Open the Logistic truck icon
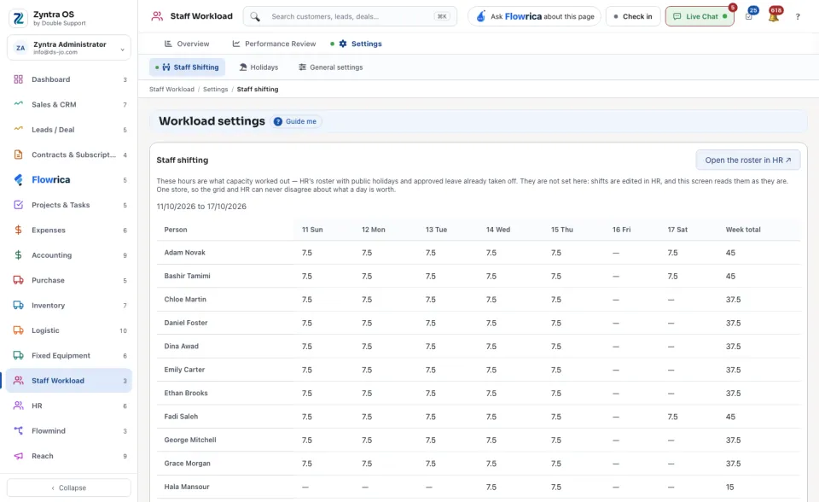819x502 pixels. 18,330
